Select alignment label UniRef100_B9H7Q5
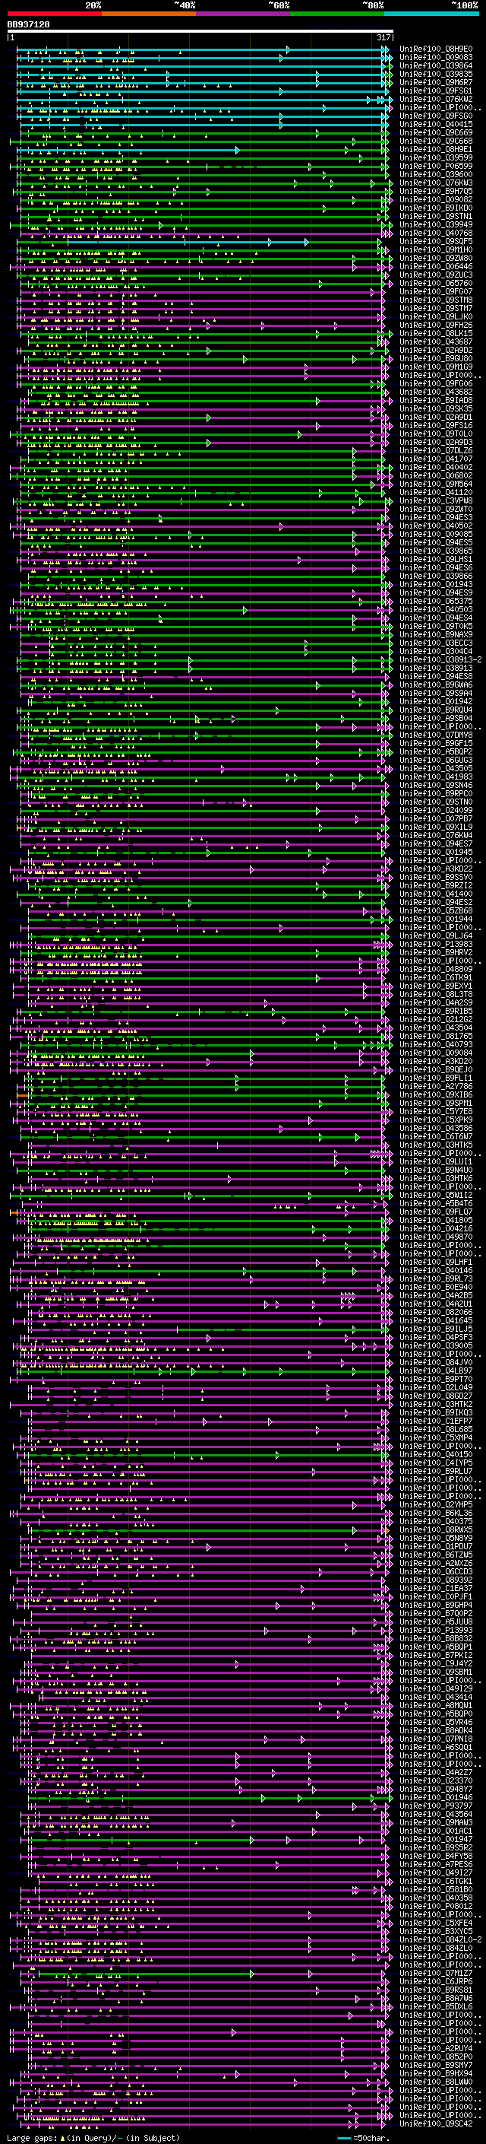Image resolution: width=486 pixels, height=2144 pixels. click(436, 192)
